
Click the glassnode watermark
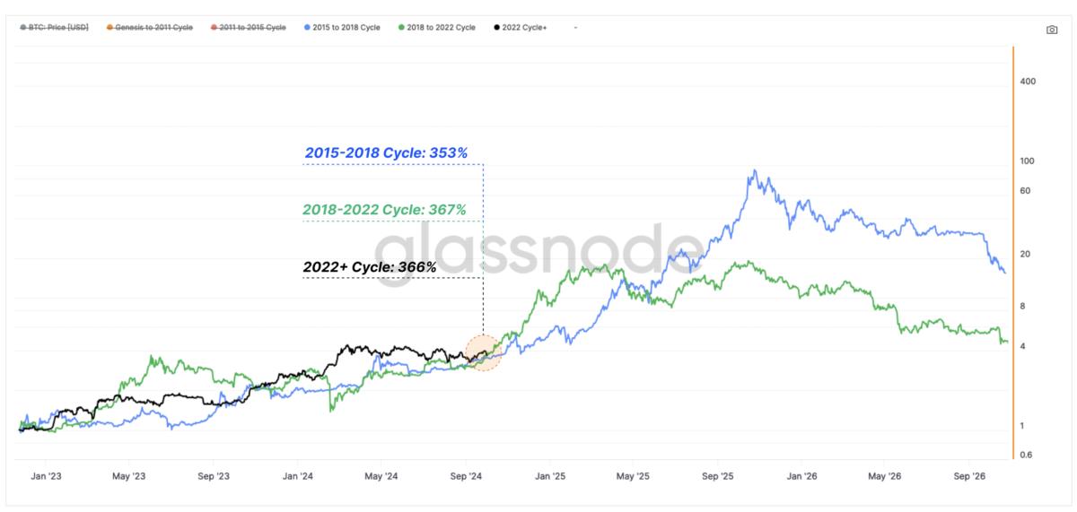click(538, 254)
